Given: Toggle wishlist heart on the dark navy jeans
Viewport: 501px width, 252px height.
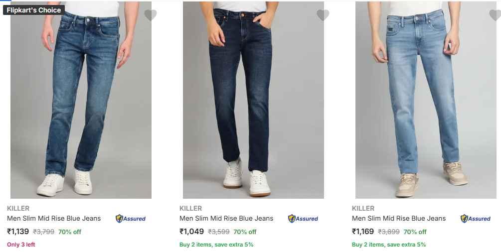Looking at the screenshot, I should coord(323,15).
